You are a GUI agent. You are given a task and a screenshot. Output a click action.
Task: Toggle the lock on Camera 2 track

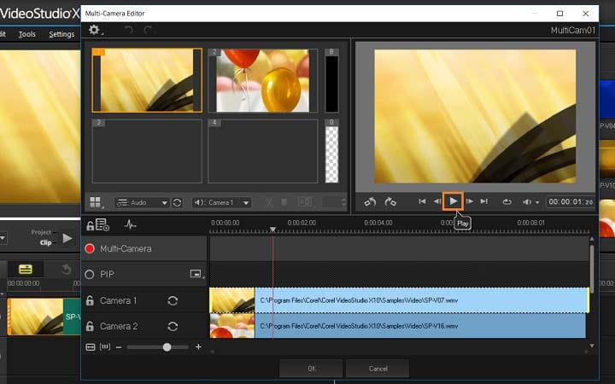pos(90,326)
